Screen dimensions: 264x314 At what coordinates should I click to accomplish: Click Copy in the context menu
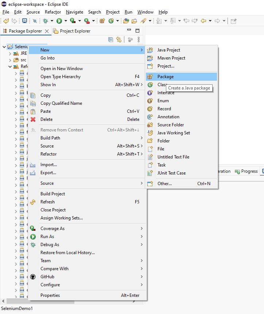click(87, 95)
